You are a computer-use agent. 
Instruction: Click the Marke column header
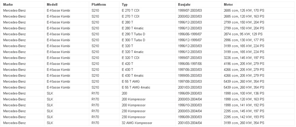22,4
